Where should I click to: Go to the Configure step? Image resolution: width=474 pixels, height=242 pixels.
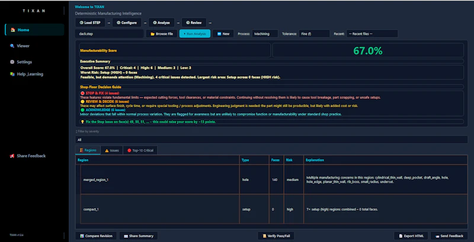point(127,22)
